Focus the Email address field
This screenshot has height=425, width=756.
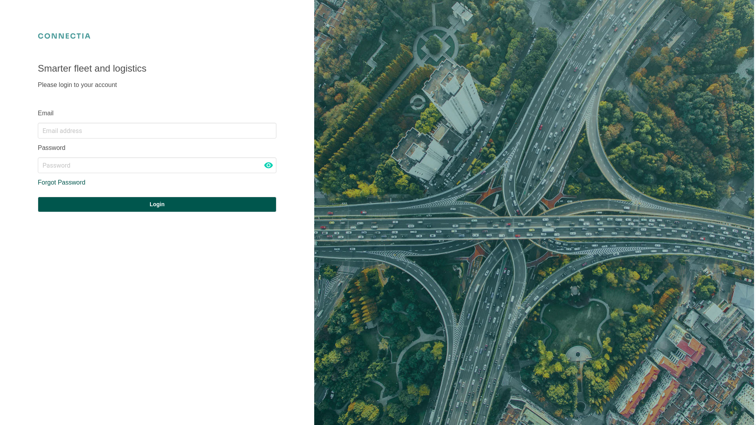157,131
